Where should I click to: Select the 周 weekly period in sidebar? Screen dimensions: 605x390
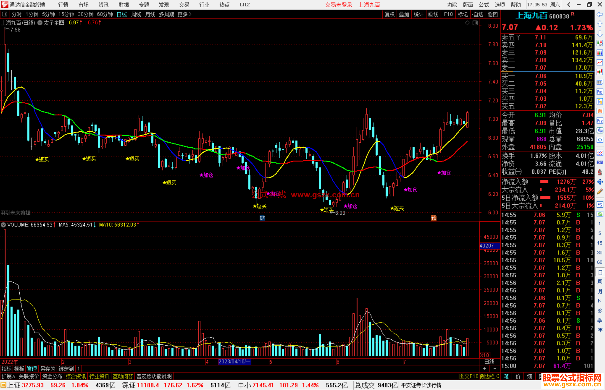click(x=600, y=282)
